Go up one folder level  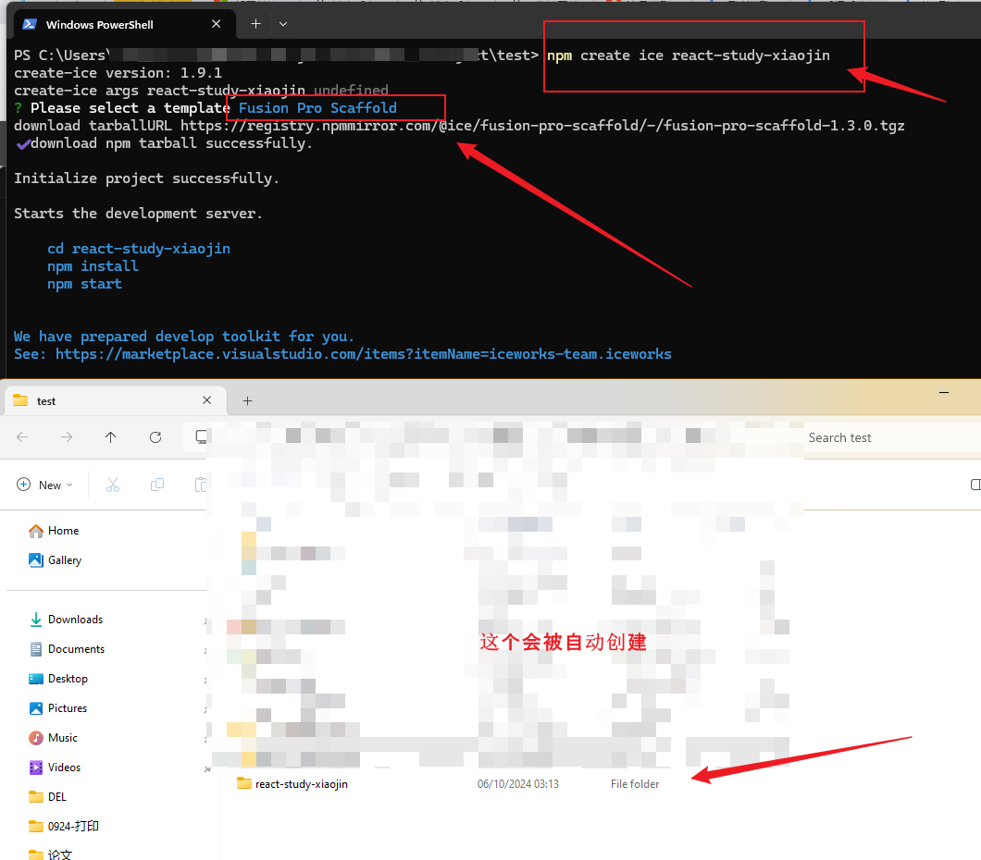(111, 436)
